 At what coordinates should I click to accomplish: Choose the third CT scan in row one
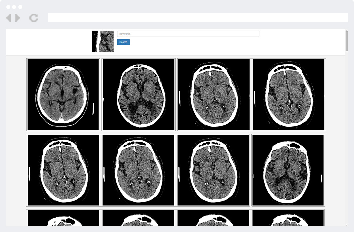(214, 94)
